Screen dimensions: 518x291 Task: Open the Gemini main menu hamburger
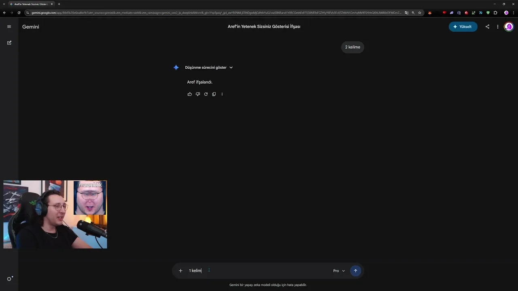[x=9, y=27]
